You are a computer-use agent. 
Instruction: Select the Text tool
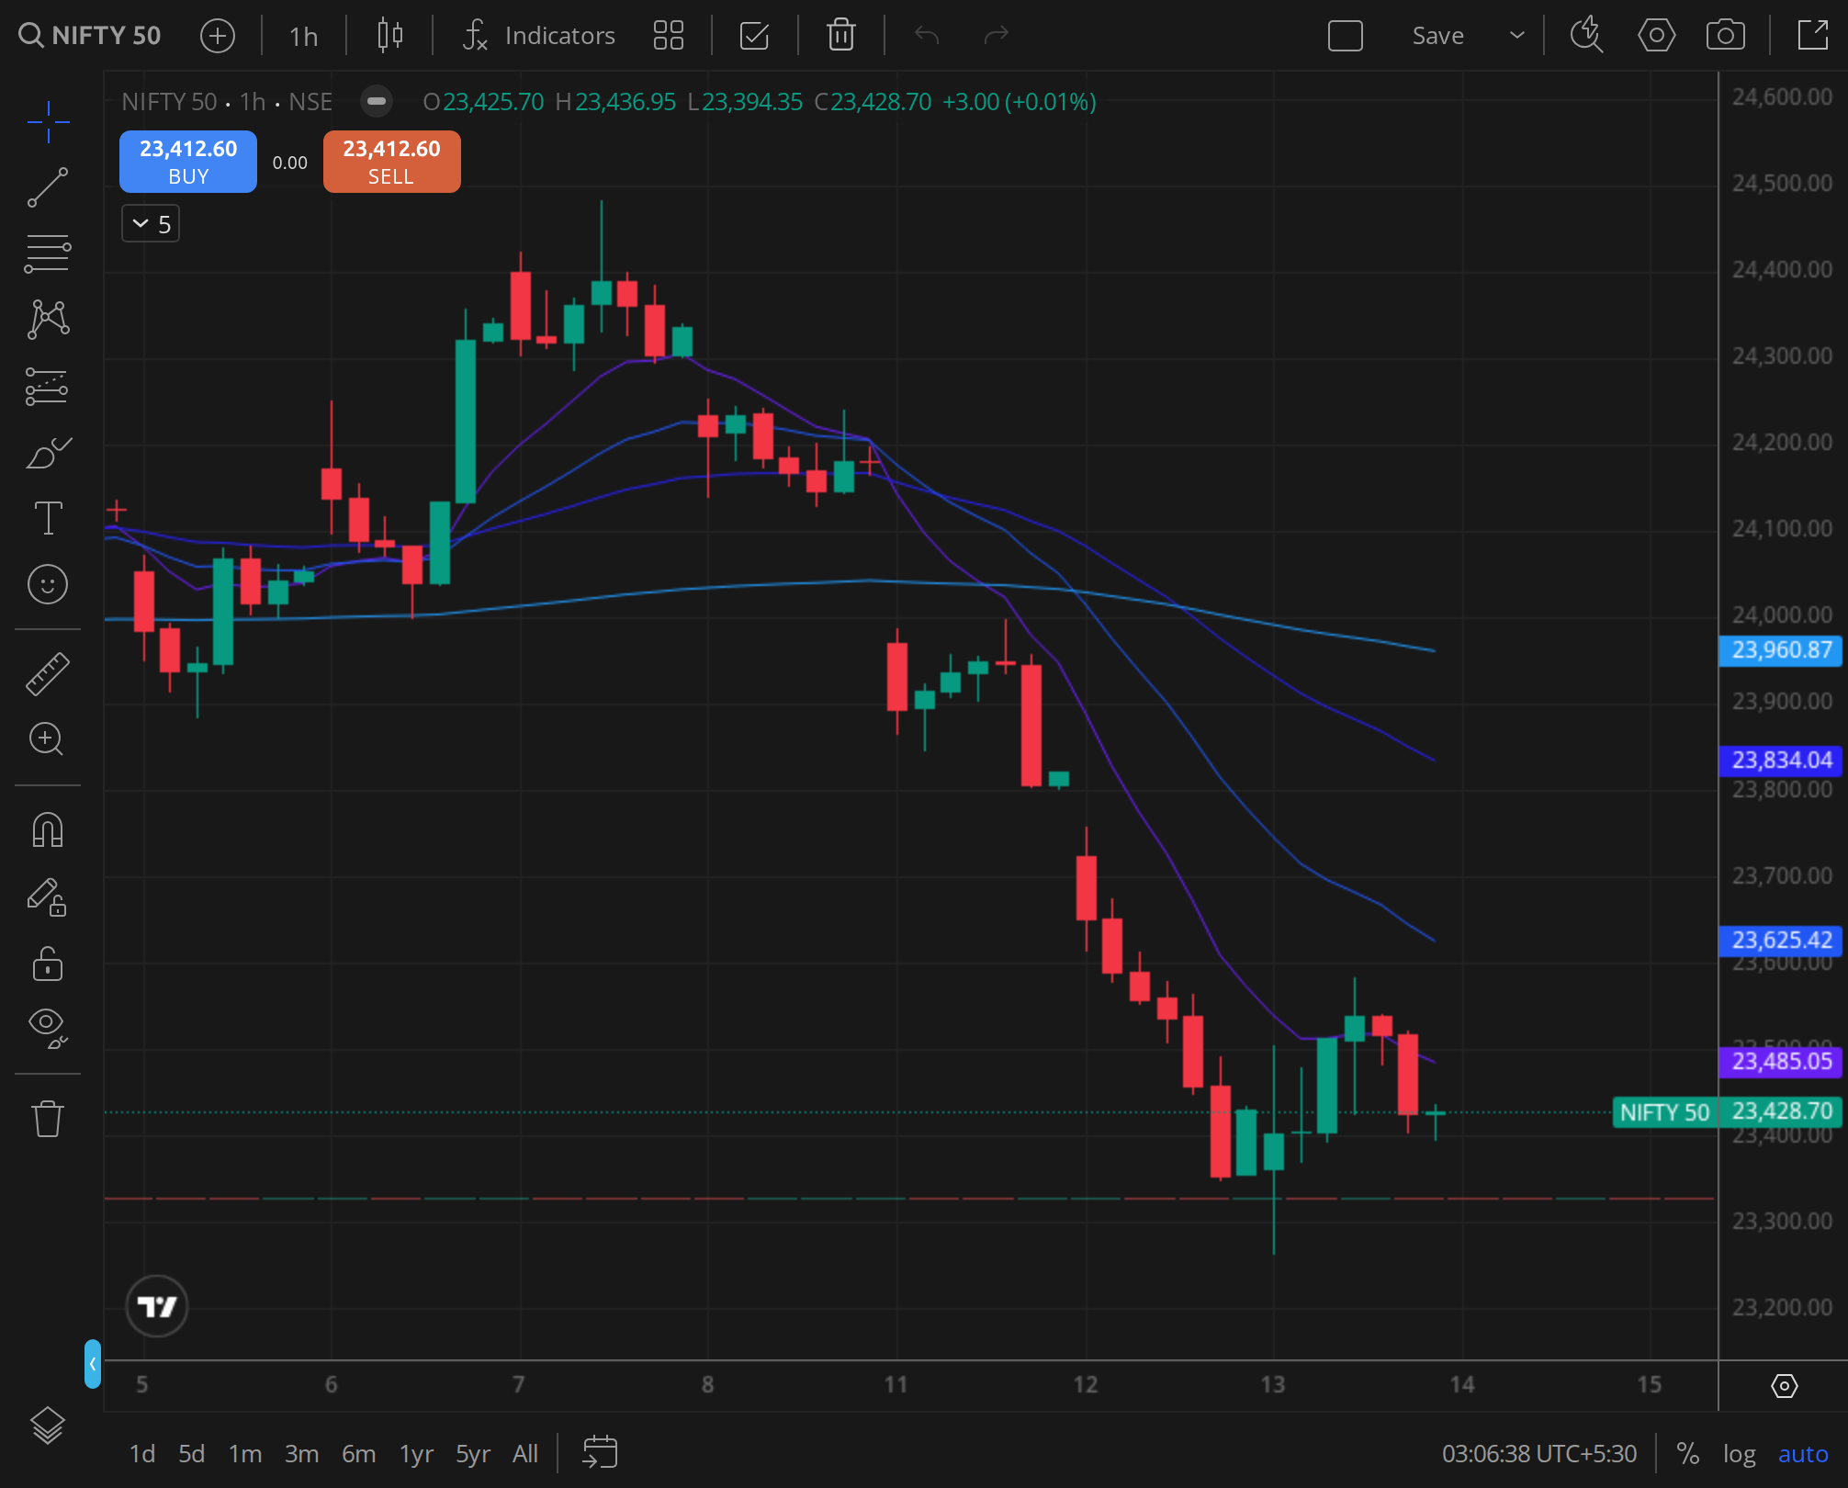click(48, 518)
